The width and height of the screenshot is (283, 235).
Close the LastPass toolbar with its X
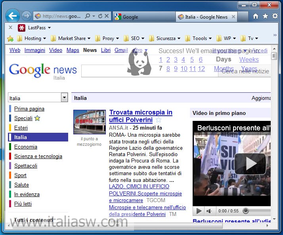10,27
